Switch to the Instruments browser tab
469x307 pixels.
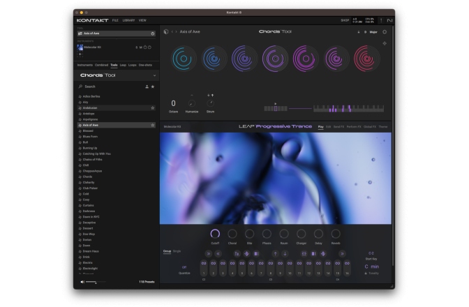point(85,65)
